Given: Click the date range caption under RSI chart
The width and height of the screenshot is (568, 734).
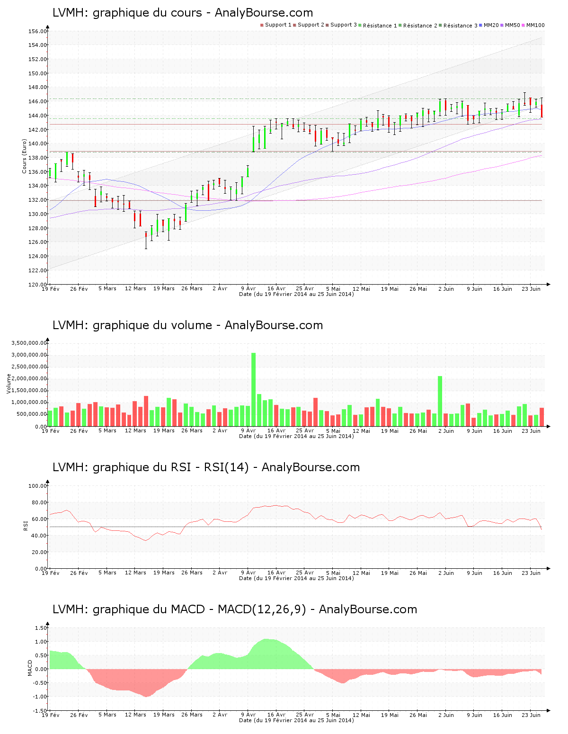Looking at the screenshot, I should click(296, 578).
